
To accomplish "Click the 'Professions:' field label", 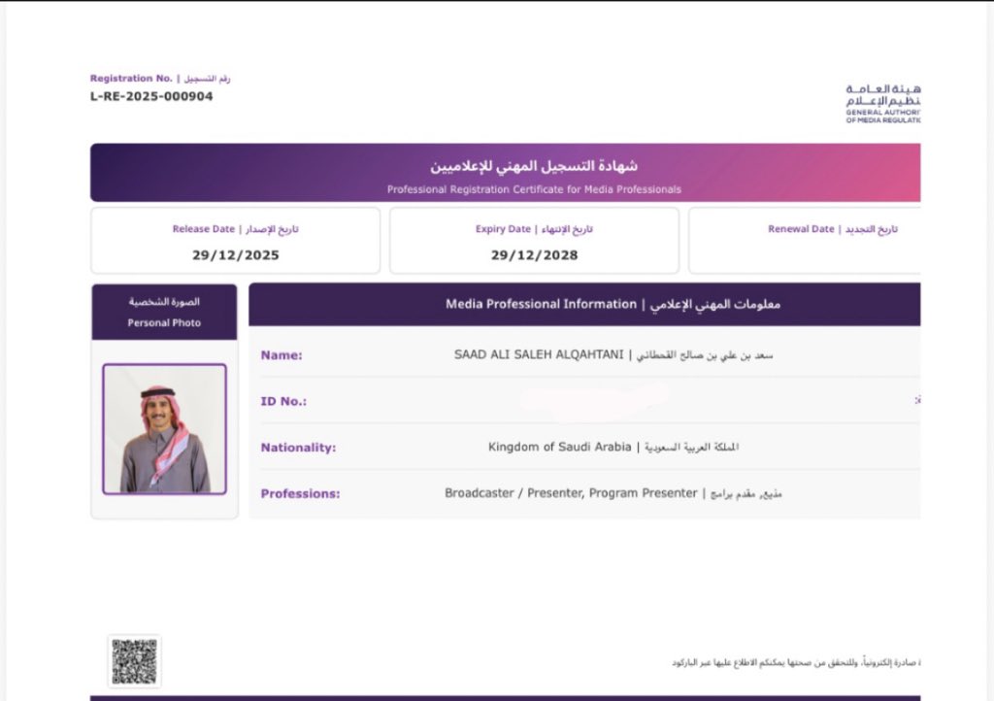I will (301, 494).
